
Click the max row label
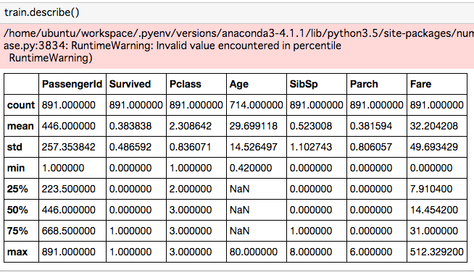coord(17,252)
